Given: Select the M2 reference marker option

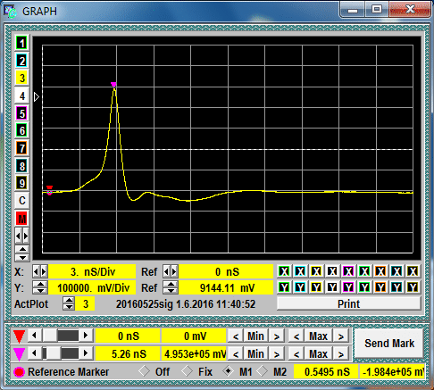Looking at the screenshot, I should point(262,371).
